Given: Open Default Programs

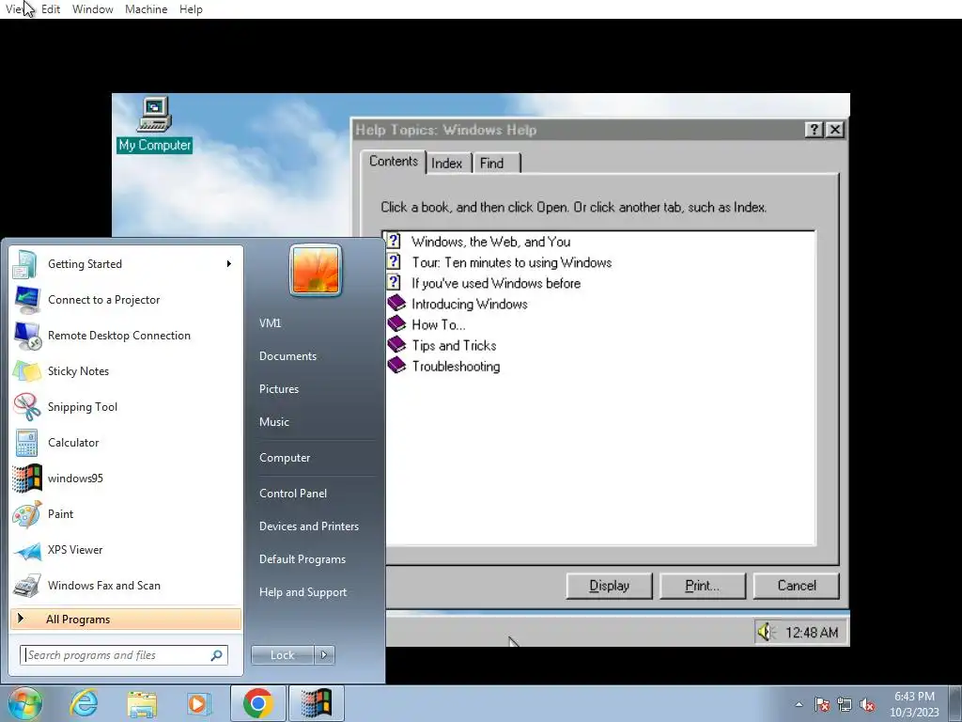Looking at the screenshot, I should [303, 559].
